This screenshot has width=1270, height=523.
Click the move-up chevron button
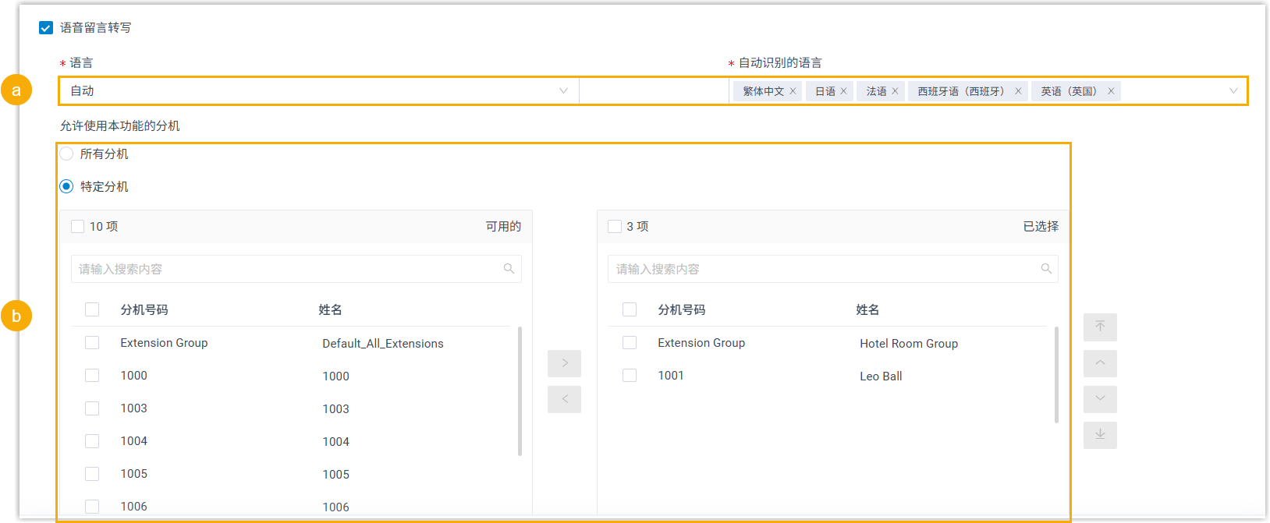1100,363
